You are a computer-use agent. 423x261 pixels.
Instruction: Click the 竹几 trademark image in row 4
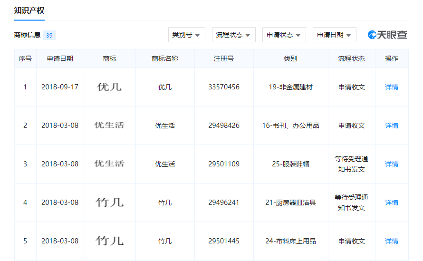(x=109, y=202)
